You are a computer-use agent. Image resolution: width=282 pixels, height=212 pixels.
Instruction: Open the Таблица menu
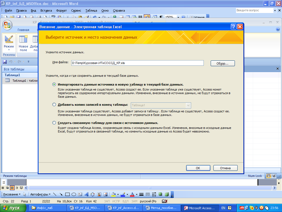click(91, 10)
